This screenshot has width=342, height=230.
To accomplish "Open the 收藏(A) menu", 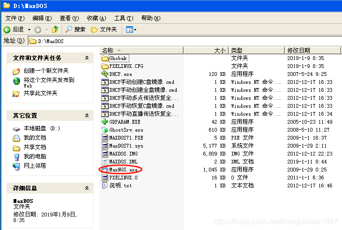I will click(x=97, y=18).
